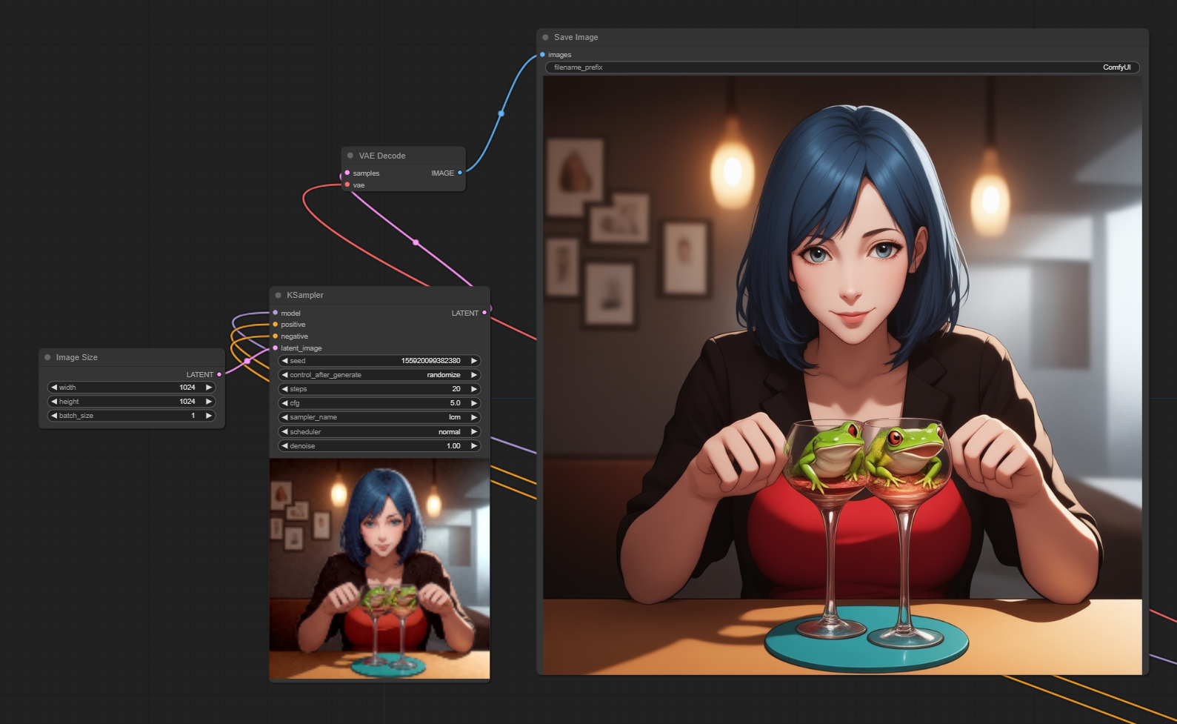Raise cfg with its right arrow
1177x724 pixels.
(474, 403)
